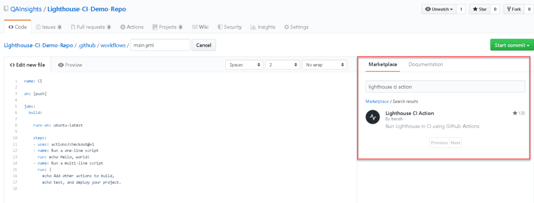The height and width of the screenshot is (203, 534).
Task: Click the Previous pagination button
Action: [x=439, y=143]
